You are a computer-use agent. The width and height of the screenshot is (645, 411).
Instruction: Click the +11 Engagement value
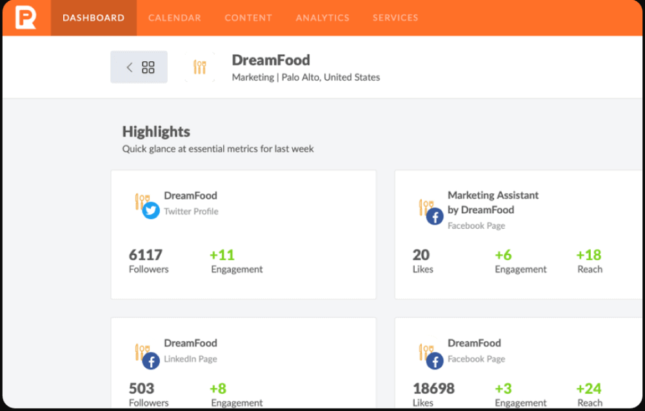click(x=222, y=255)
